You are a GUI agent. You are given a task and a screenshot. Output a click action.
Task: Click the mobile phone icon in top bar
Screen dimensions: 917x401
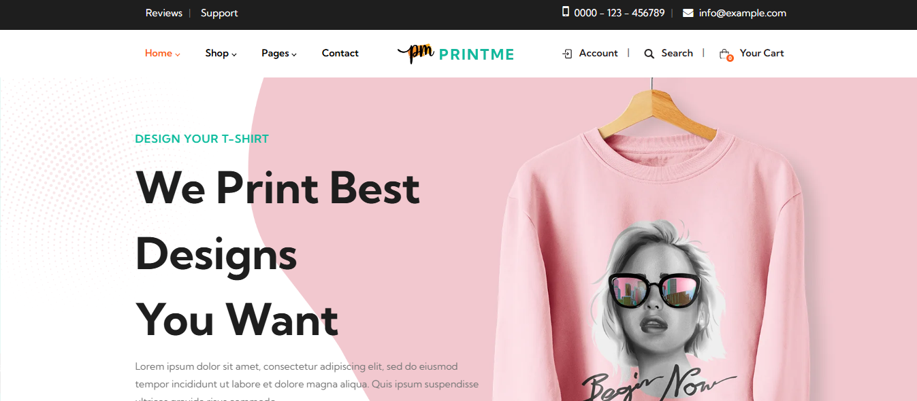[x=565, y=12]
